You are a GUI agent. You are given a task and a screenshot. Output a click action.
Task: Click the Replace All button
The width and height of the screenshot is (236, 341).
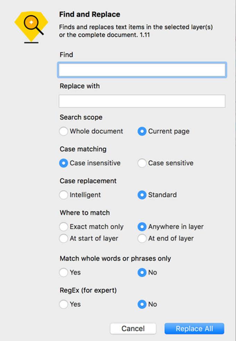coord(194,328)
